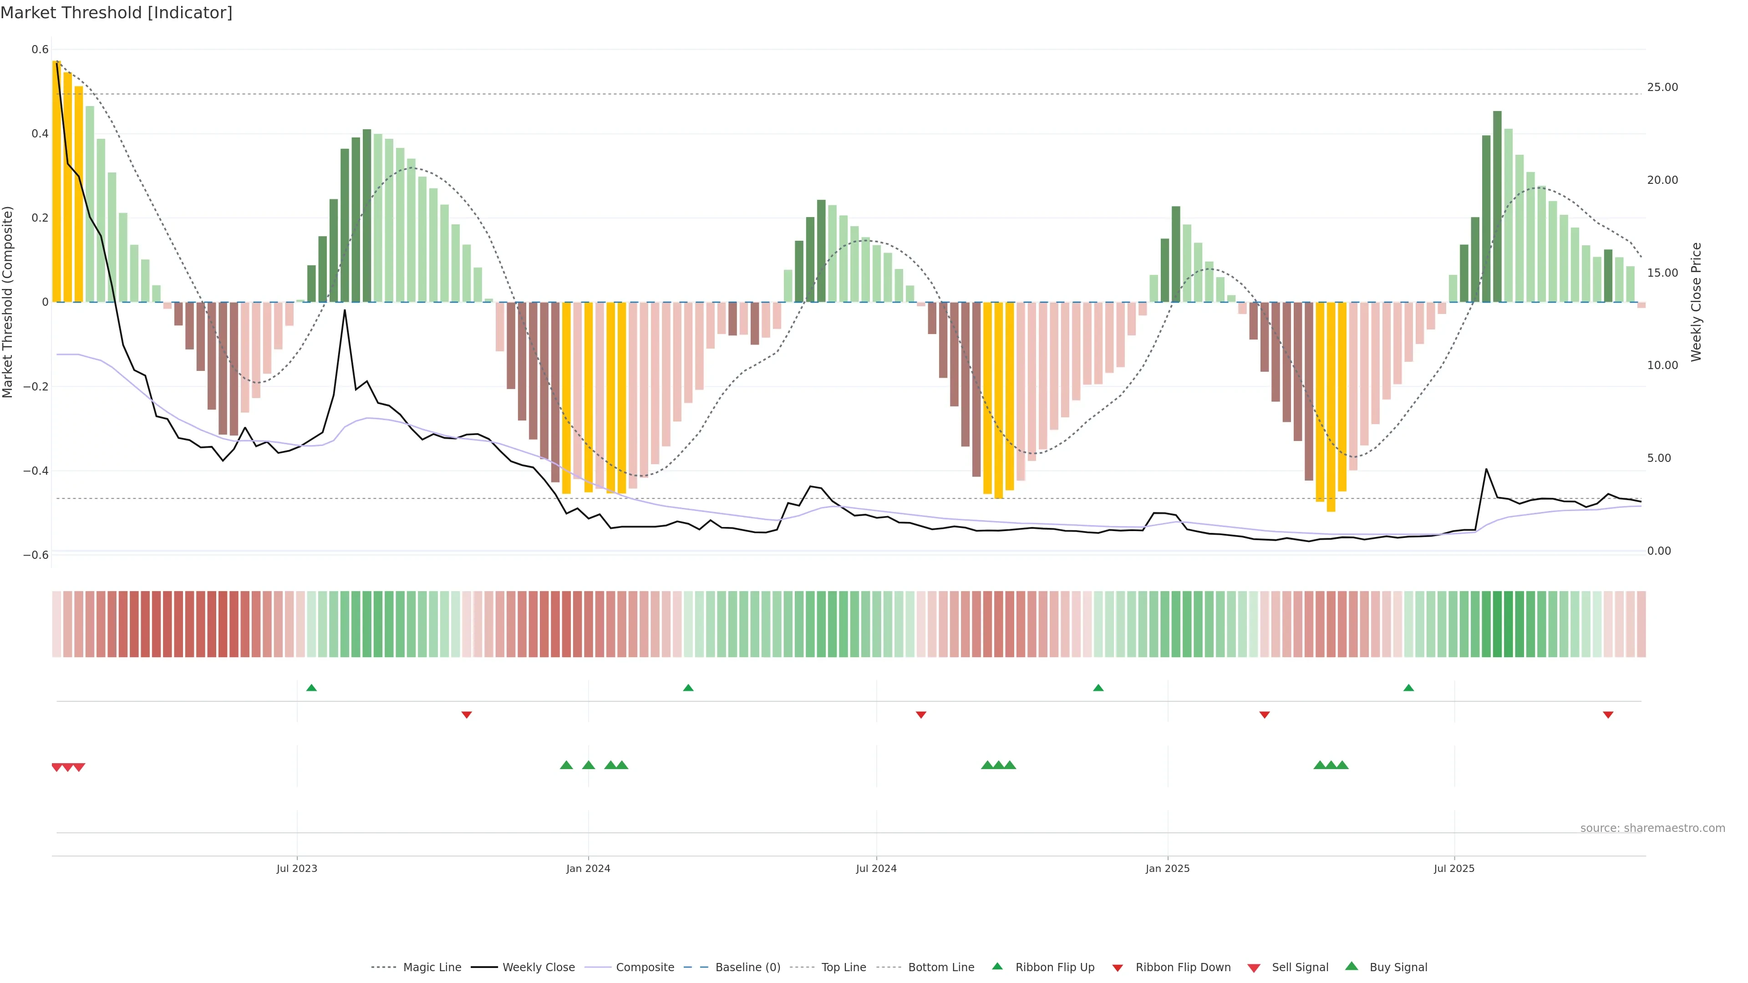
Task: Hide the Weekly Close series via legend
Action: pyautogui.click(x=538, y=967)
